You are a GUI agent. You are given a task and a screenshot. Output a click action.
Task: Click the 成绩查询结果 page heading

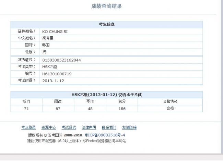(106, 6)
